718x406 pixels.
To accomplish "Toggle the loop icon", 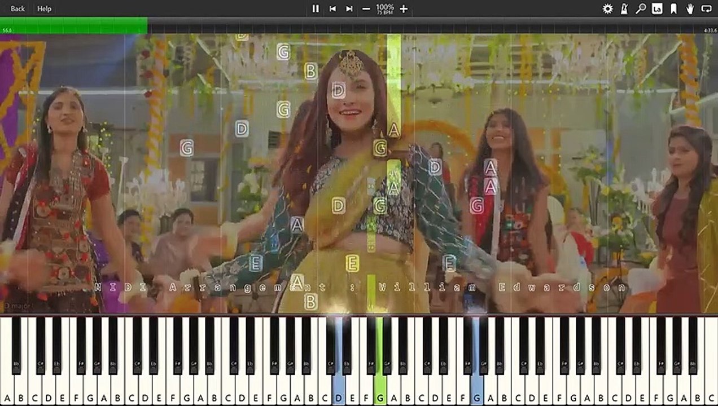I will [706, 8].
